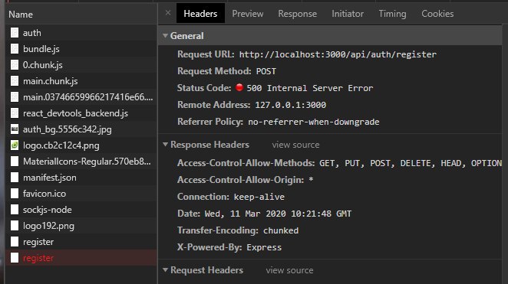Click the POST request method value
The height and width of the screenshot is (284, 508).
266,71
